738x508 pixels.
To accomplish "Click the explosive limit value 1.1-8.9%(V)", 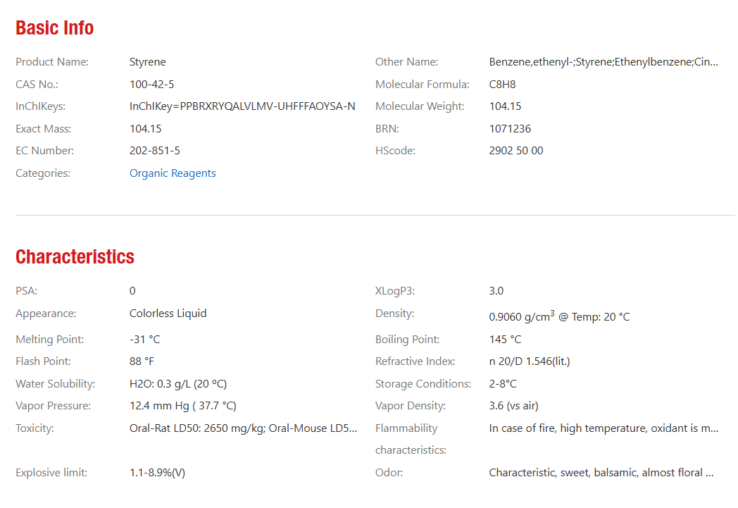I will [x=157, y=473].
